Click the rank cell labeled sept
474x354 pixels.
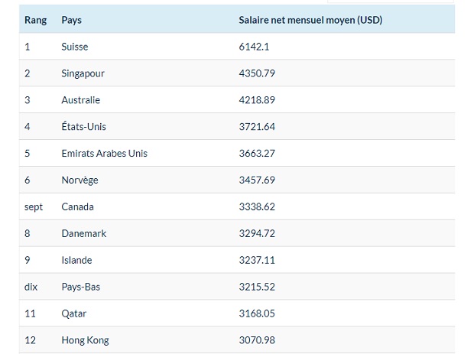[x=34, y=207]
